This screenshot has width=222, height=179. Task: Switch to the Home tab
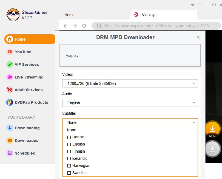pos(70,15)
